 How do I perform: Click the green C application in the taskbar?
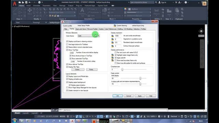[85, 121]
